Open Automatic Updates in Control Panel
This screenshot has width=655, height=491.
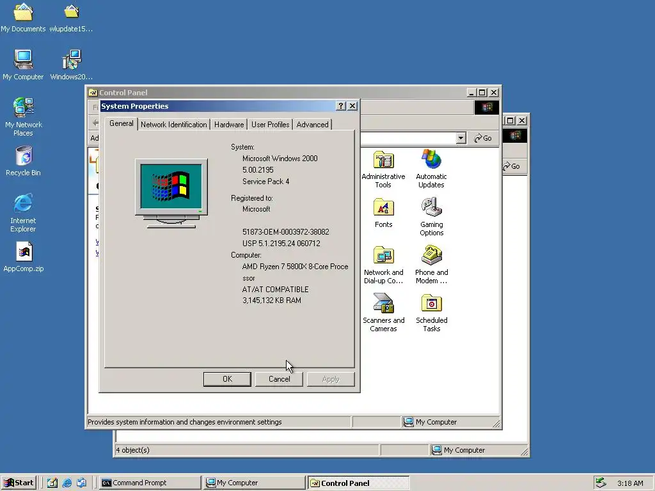(x=431, y=169)
